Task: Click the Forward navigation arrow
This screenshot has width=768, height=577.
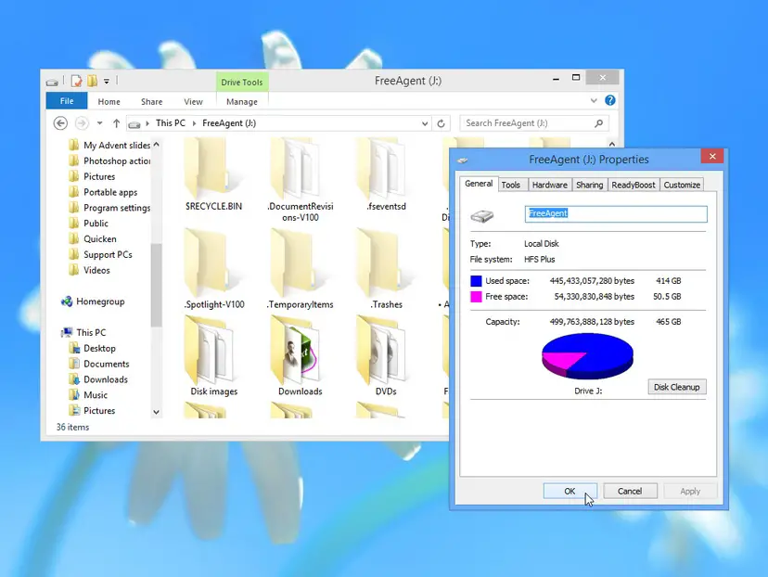Action: coord(82,123)
